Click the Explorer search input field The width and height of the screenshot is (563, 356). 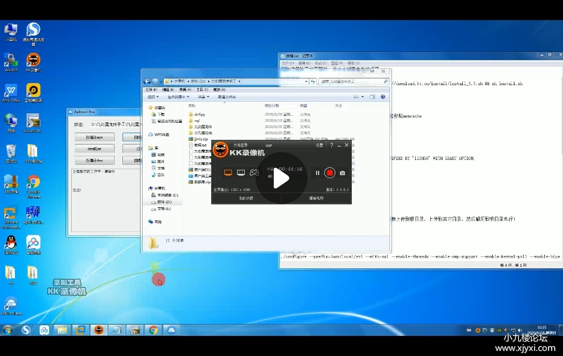click(351, 82)
